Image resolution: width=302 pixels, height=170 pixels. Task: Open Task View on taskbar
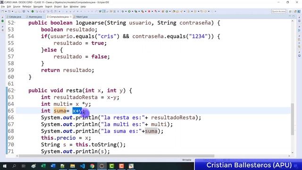coord(24,166)
